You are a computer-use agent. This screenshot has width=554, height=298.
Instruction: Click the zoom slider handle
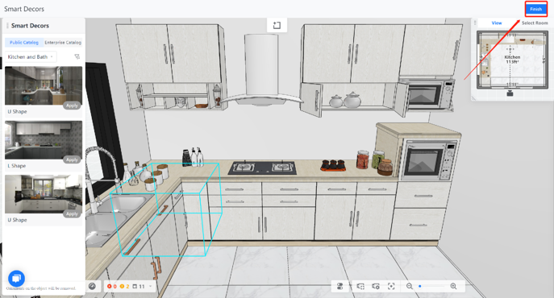point(420,287)
